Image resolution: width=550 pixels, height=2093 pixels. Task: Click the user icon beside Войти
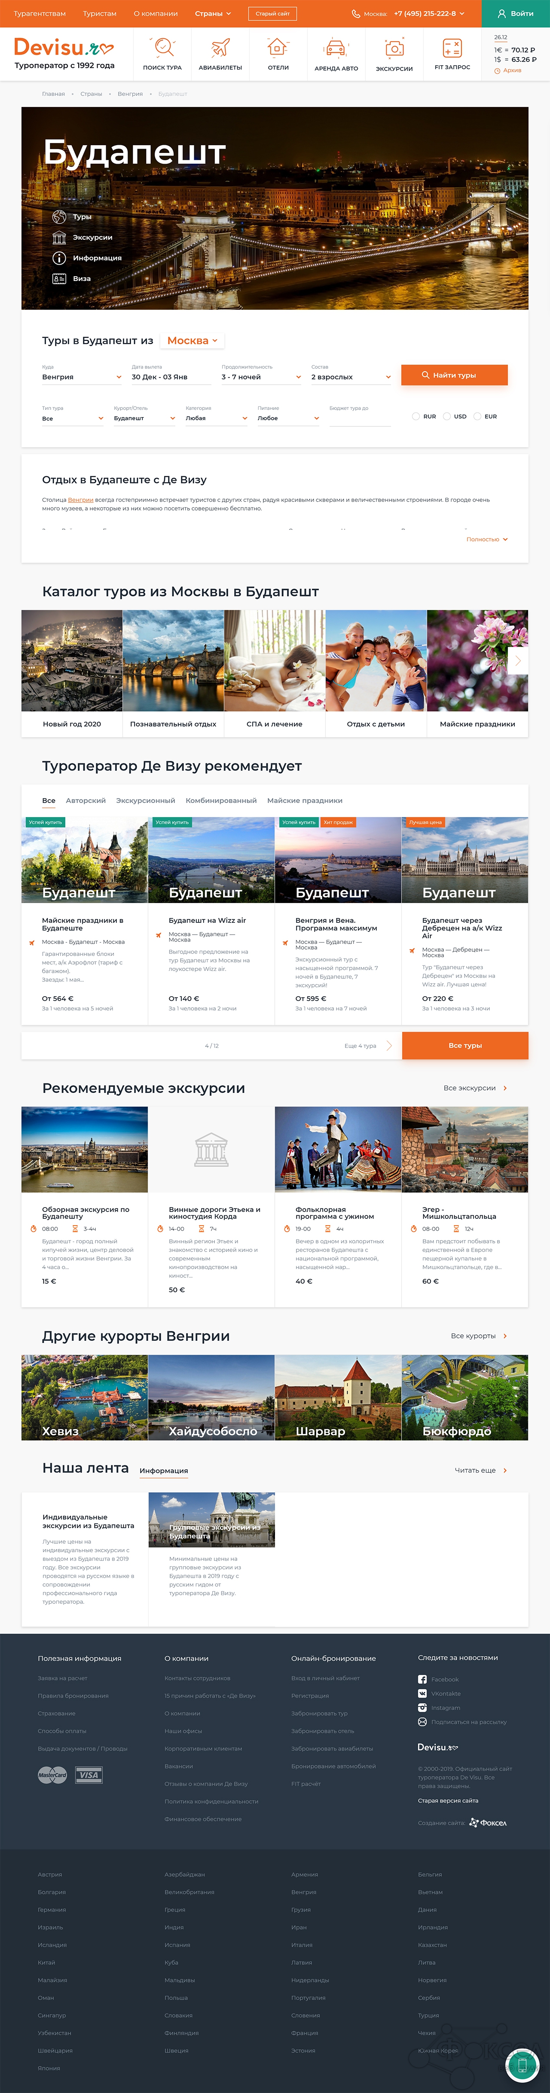pyautogui.click(x=502, y=14)
